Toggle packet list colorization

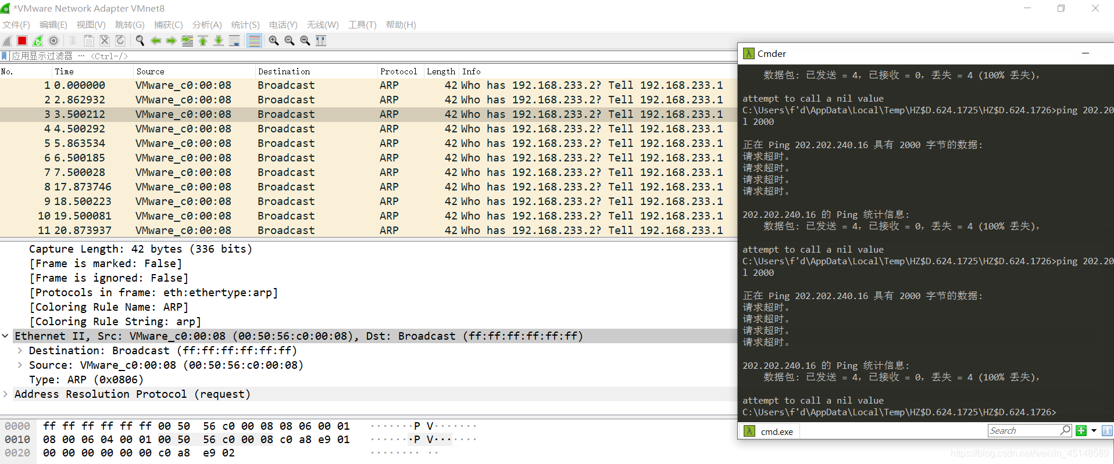point(254,41)
